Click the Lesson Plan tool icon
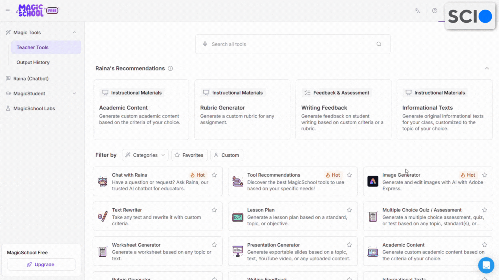The height and width of the screenshot is (280, 499). (x=238, y=217)
